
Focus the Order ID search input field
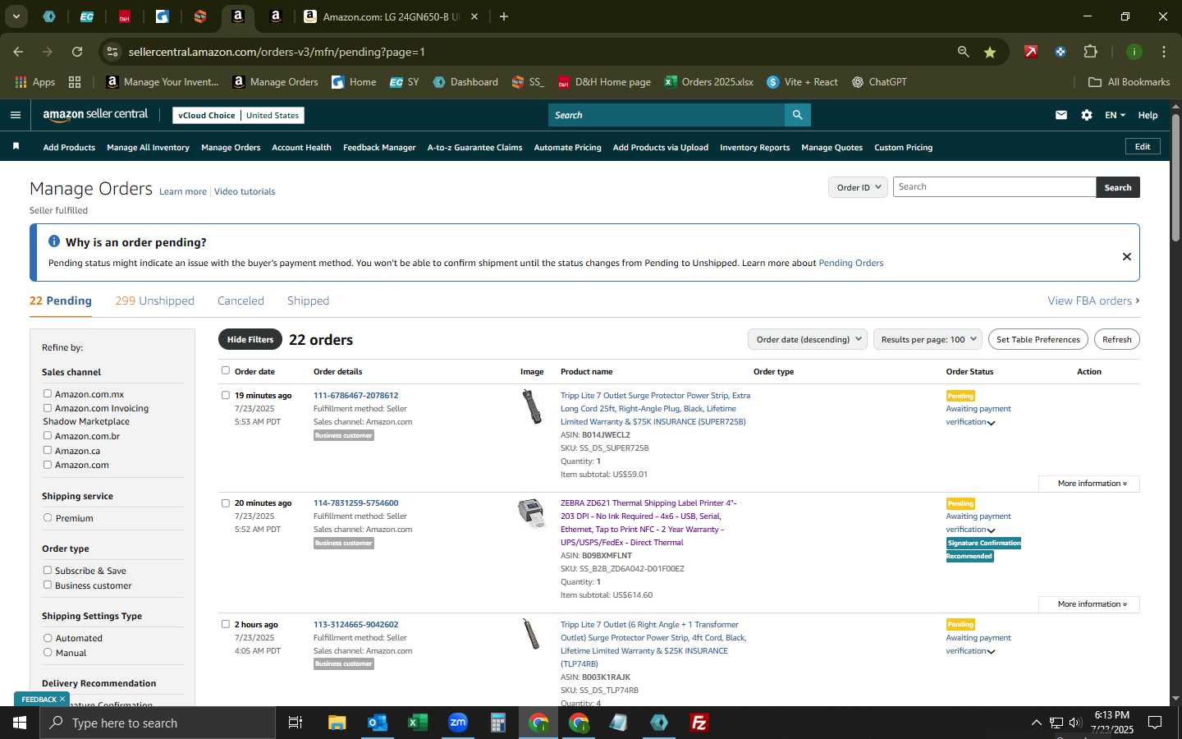(994, 187)
